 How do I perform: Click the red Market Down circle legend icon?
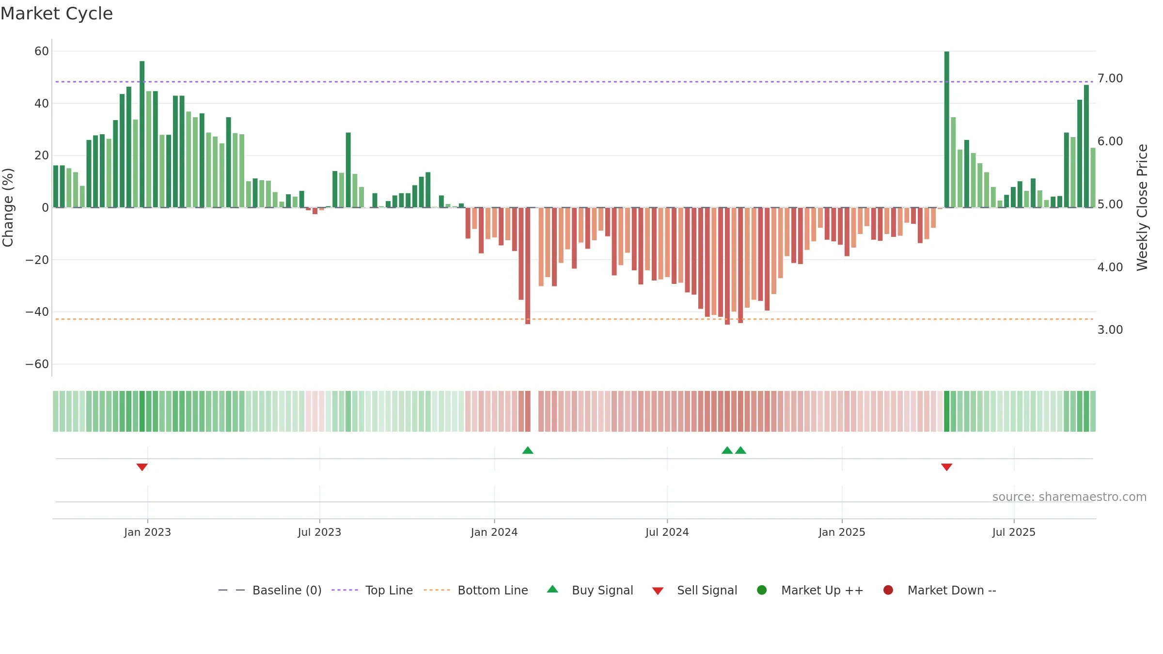pos(888,590)
